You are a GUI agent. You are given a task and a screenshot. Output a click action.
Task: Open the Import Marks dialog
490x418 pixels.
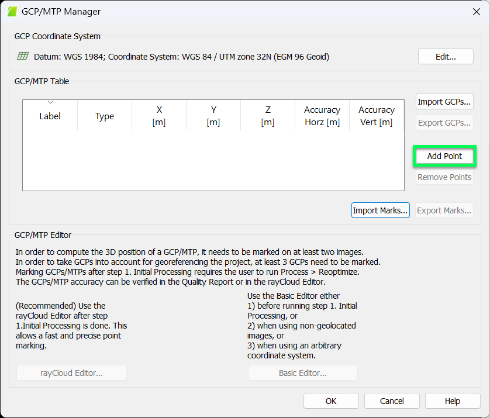pyautogui.click(x=380, y=210)
